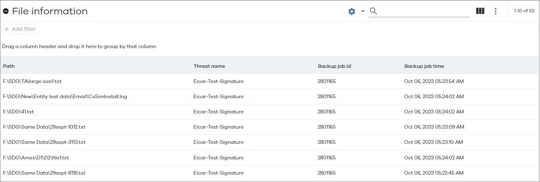The height and width of the screenshot is (182, 540).
Task: Click the Amex D1 D2 file1.txt row
Action: (x=36, y=158)
